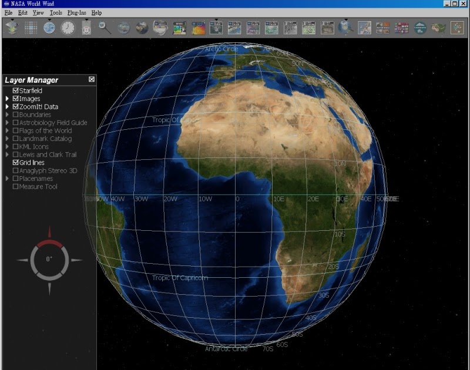The width and height of the screenshot is (470, 370).
Task: Click the pale green topographic tile icon
Action: click(x=309, y=28)
